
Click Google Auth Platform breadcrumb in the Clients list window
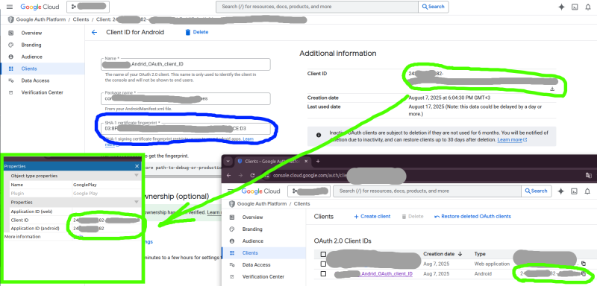coord(262,204)
